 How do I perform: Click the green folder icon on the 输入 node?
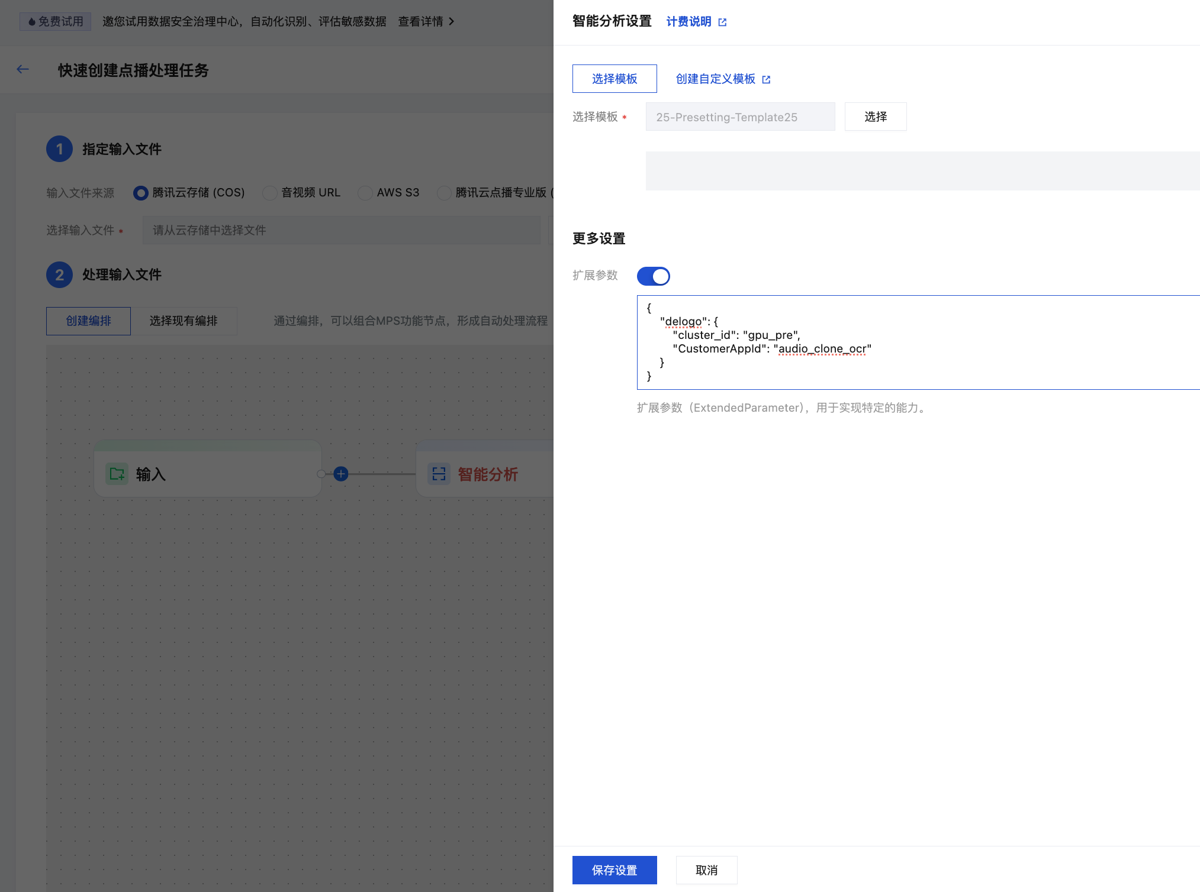[x=117, y=474]
